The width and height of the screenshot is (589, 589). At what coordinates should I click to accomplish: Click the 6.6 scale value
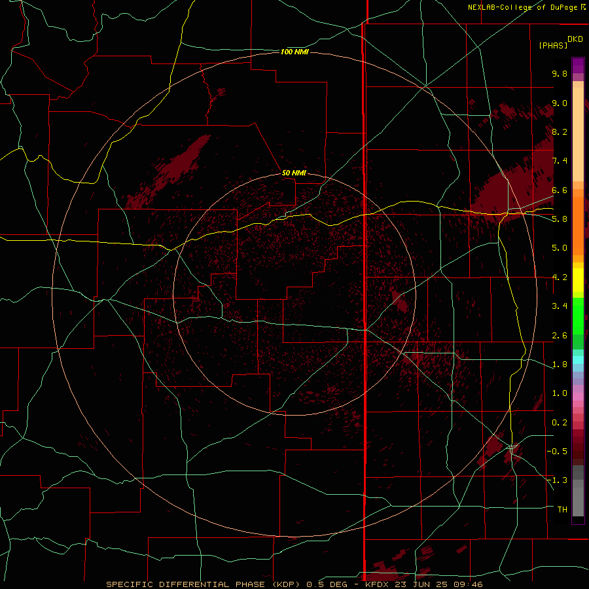[x=560, y=190]
